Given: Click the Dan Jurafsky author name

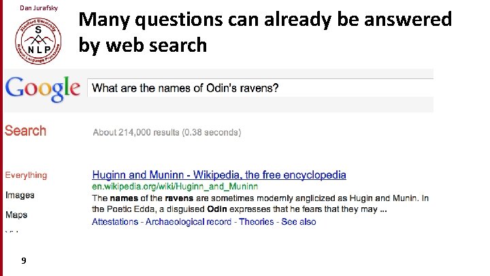Looking at the screenshot, I should pyautogui.click(x=34, y=7).
